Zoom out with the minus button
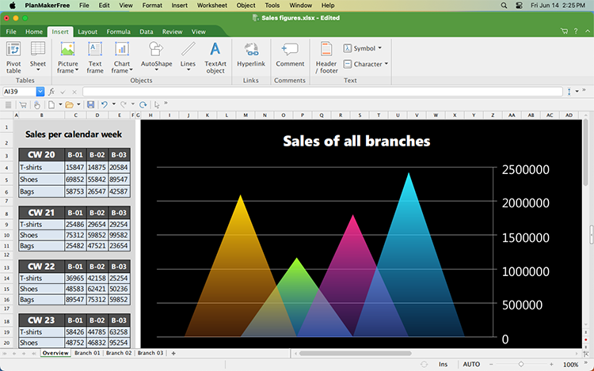 491,364
